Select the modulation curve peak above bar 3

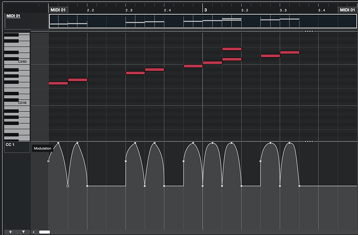213,143
